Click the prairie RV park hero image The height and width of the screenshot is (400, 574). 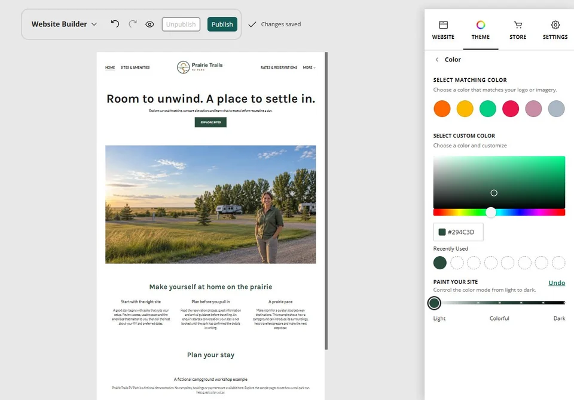coord(210,204)
